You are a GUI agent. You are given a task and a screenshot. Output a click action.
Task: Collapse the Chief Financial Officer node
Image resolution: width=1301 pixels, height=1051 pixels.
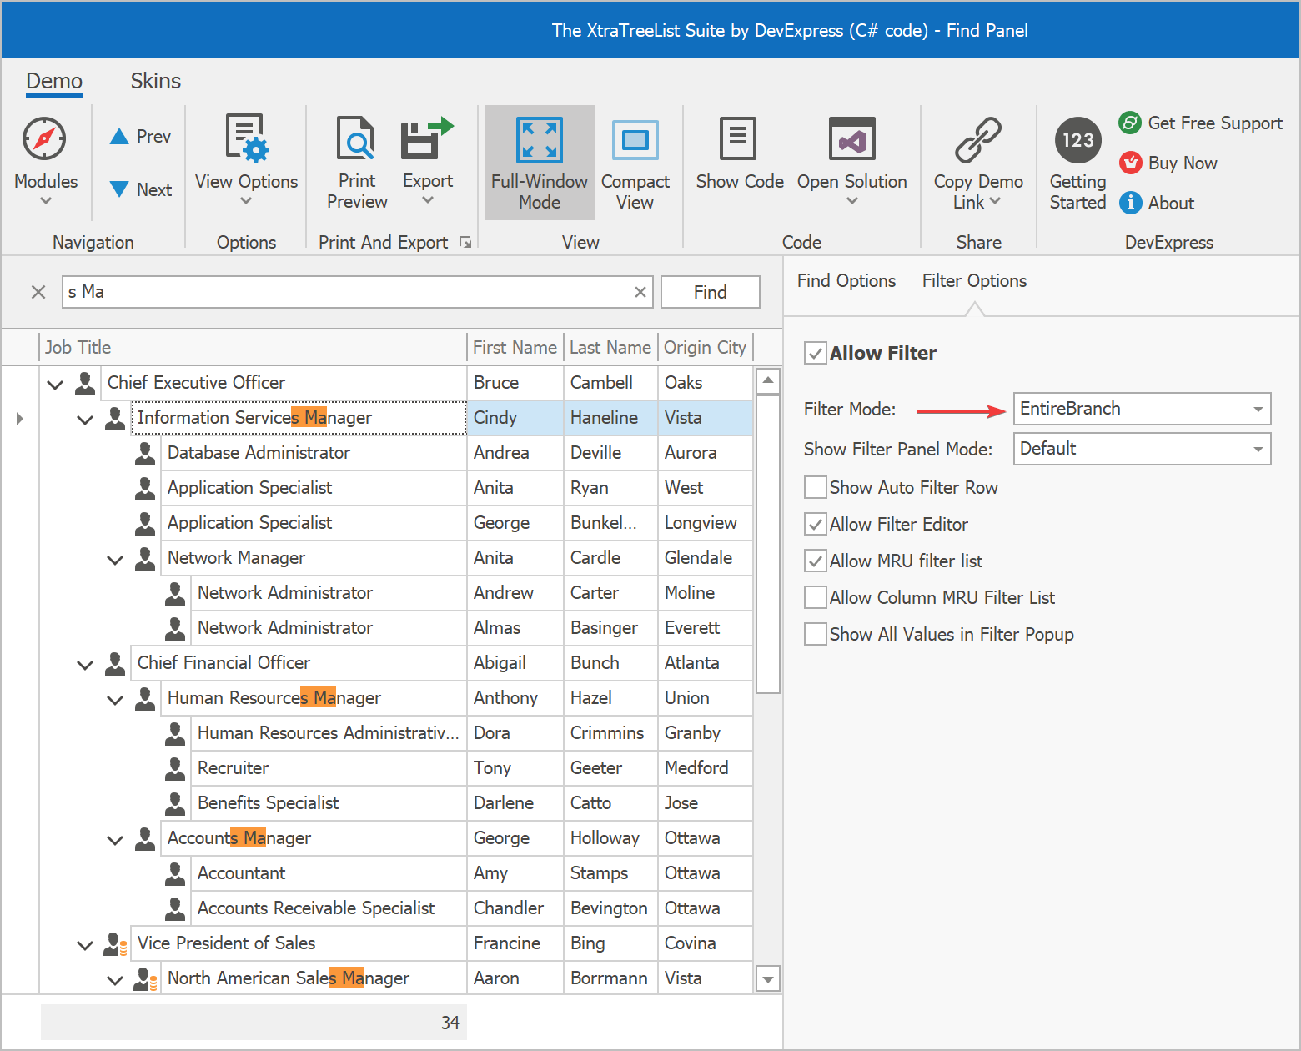(x=85, y=664)
